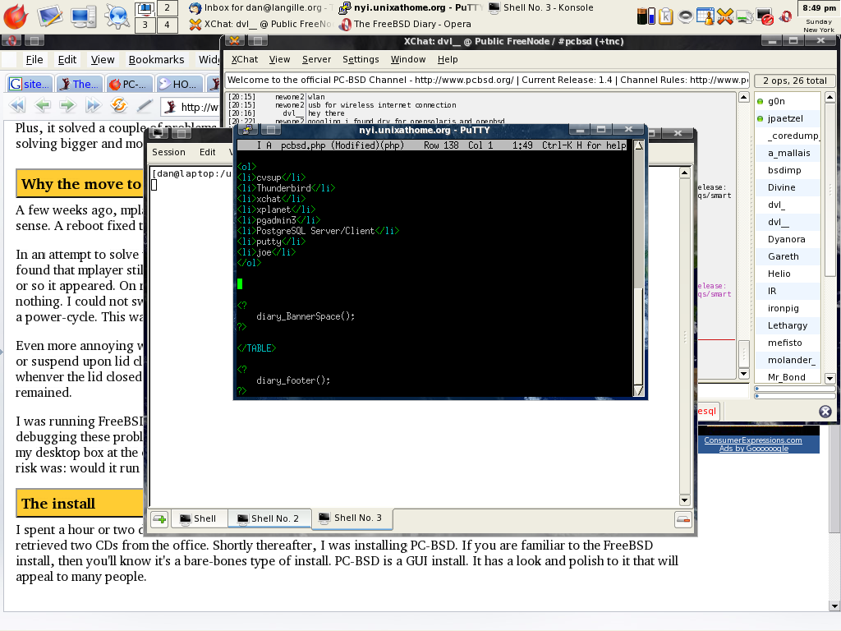Switch to the Google 'site...' Opera tab
The image size is (841, 631).
pos(29,84)
